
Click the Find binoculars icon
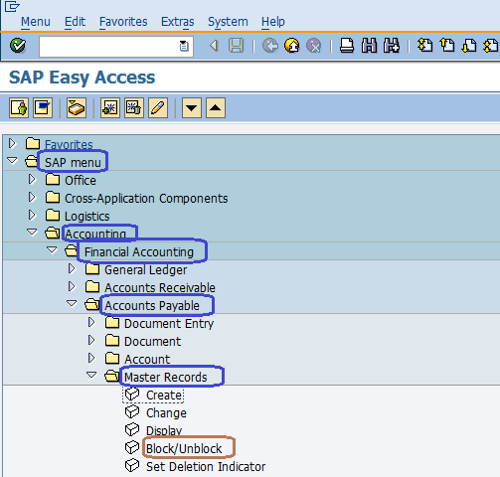point(369,46)
